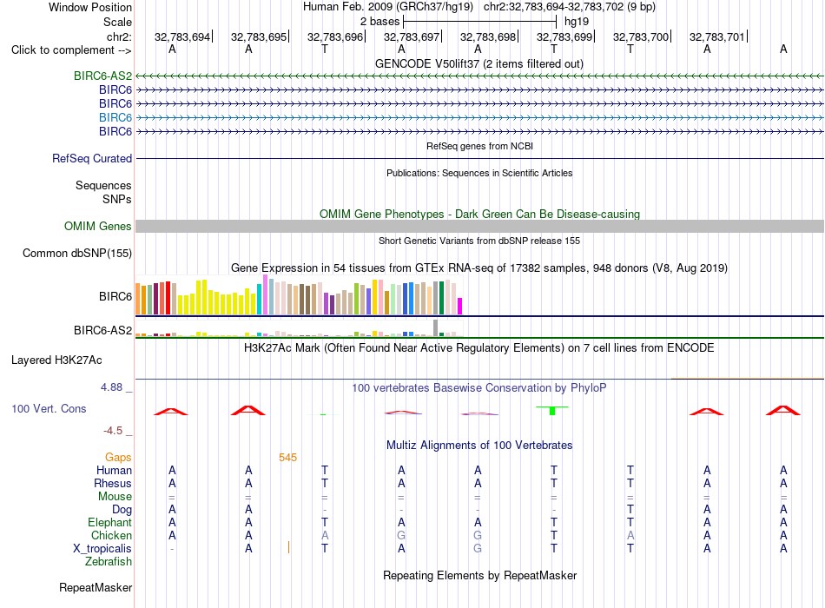
Task: Click the orange 545 gap number
Action: coord(287,458)
